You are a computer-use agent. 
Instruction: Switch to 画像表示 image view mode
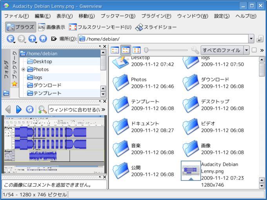tap(51, 27)
